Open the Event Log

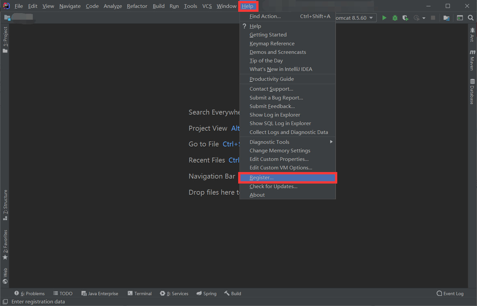pos(450,294)
